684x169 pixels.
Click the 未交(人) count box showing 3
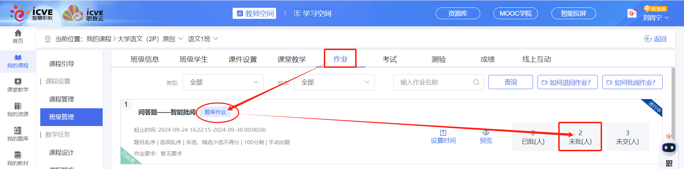627,137
